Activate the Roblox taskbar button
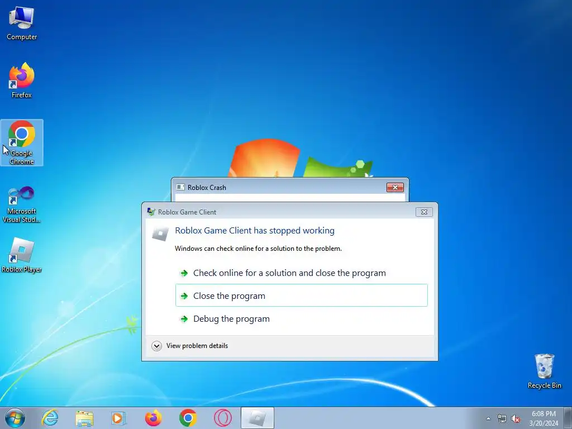The width and height of the screenshot is (572, 429). (x=257, y=418)
